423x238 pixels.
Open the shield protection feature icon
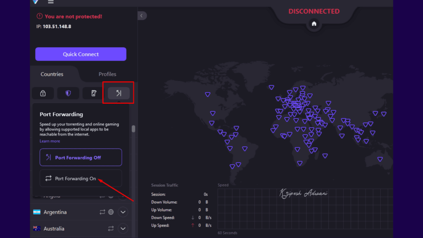point(68,93)
